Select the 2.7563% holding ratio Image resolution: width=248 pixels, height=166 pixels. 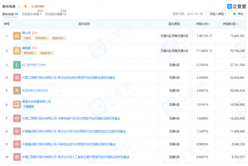pyautogui.click(x=202, y=65)
